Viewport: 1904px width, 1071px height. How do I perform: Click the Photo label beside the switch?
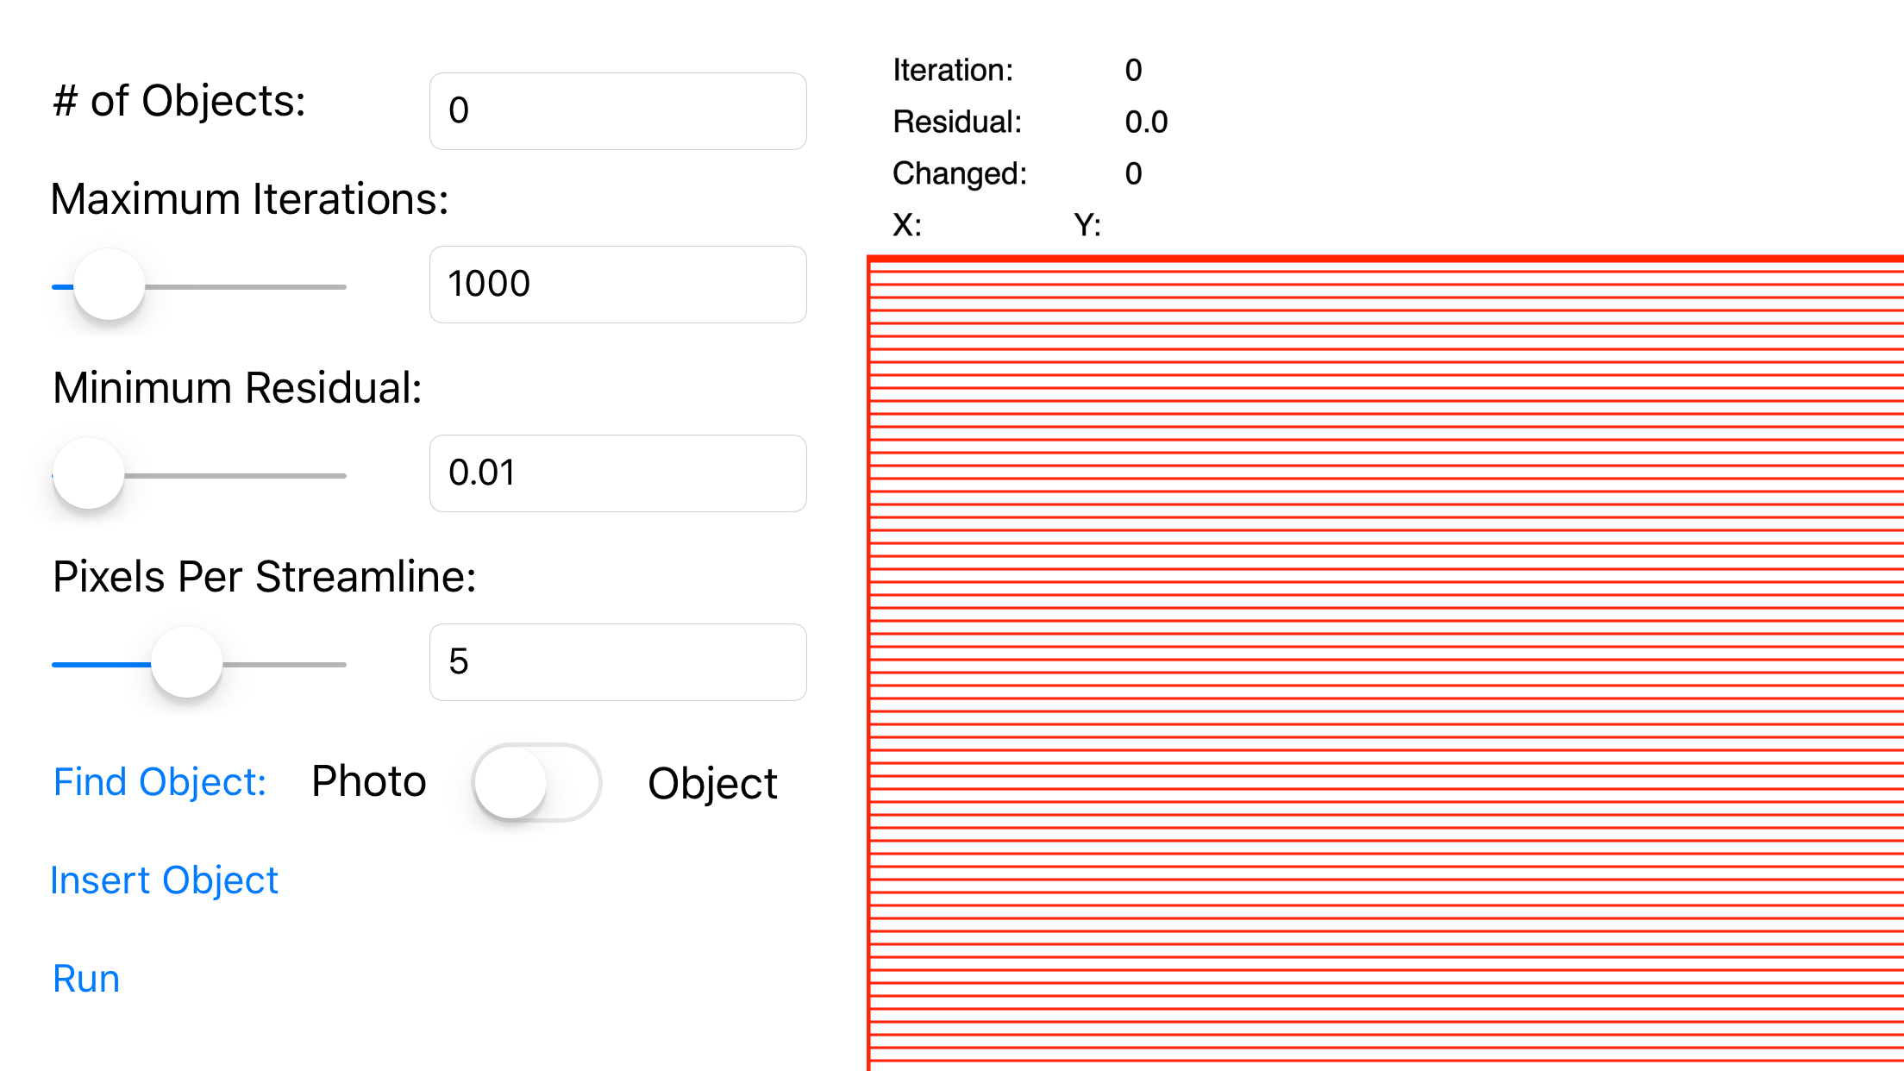click(x=369, y=782)
